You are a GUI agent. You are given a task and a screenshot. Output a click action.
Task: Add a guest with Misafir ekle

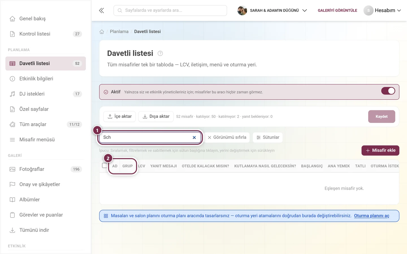380,150
